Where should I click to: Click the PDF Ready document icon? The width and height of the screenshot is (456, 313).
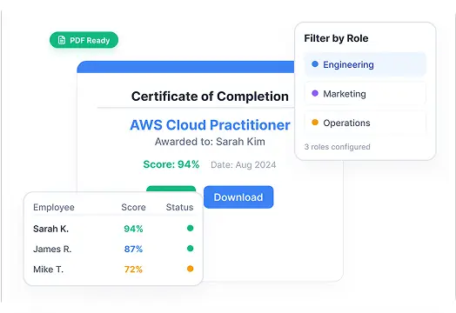(x=62, y=40)
